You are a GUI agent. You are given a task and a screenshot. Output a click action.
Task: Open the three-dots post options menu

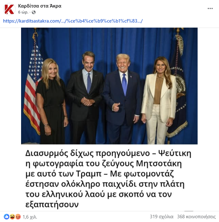pos(210,8)
